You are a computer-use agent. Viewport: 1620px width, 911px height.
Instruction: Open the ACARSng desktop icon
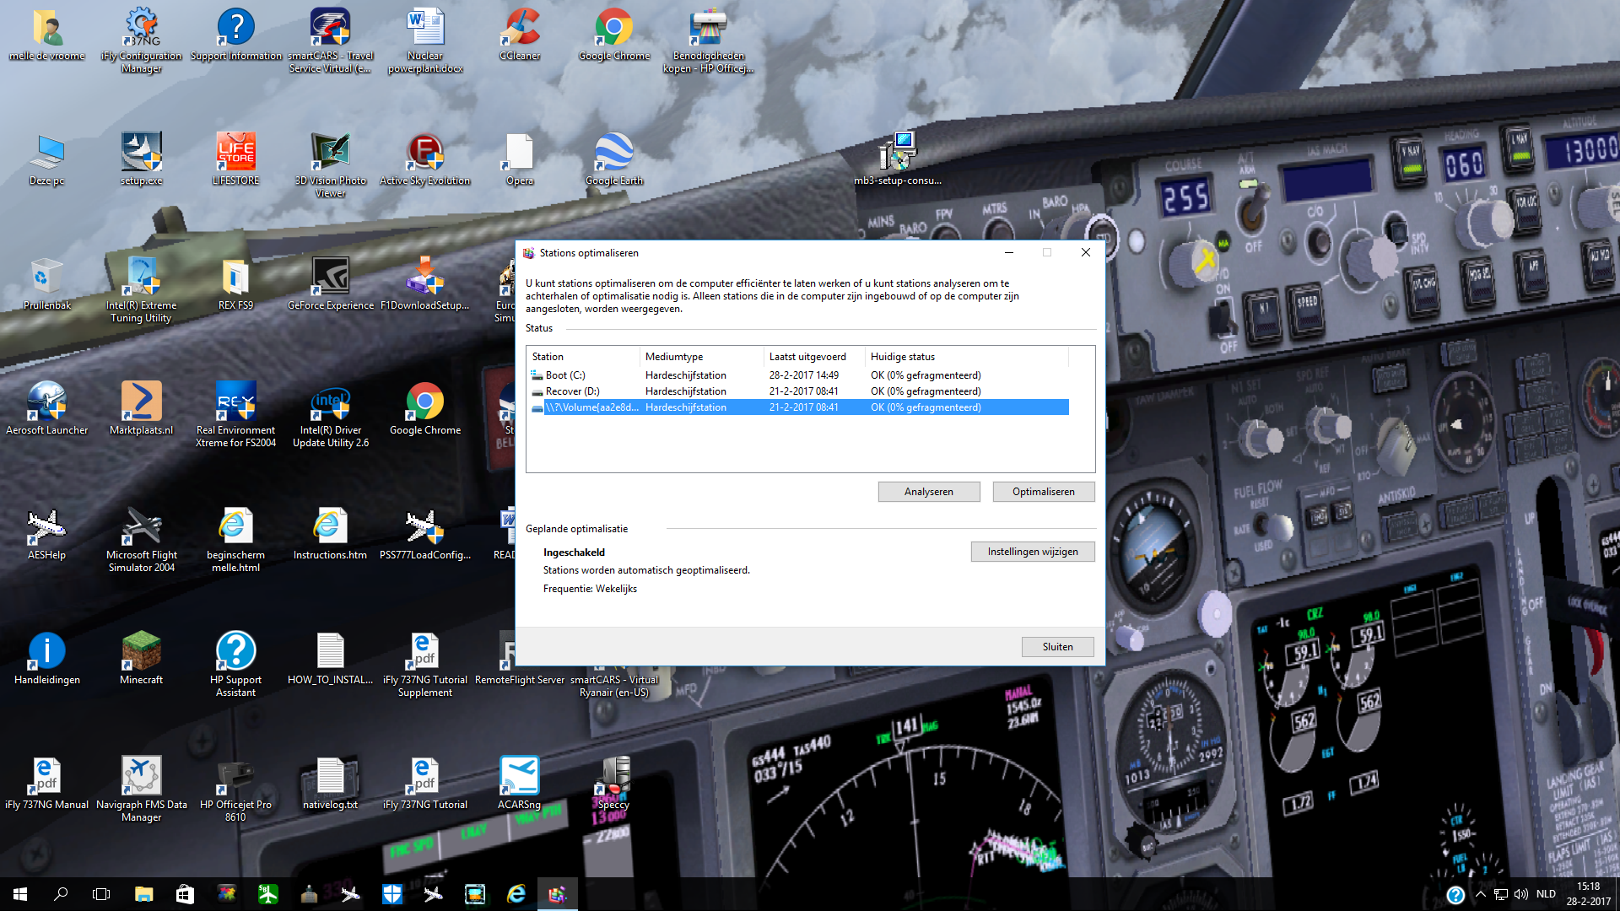tap(520, 783)
